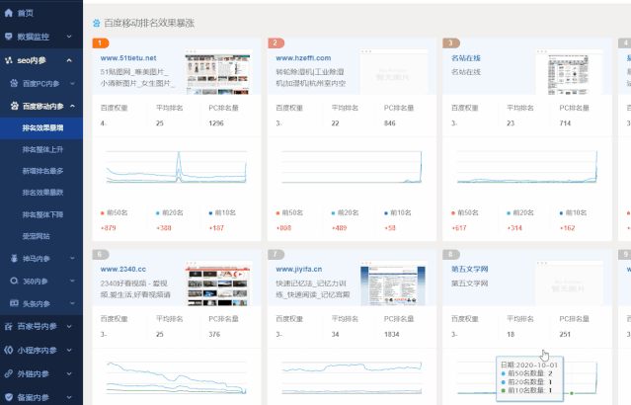This screenshot has height=405, width=631.
Task: Expand the 头条内参 chevron
Action: pos(72,303)
